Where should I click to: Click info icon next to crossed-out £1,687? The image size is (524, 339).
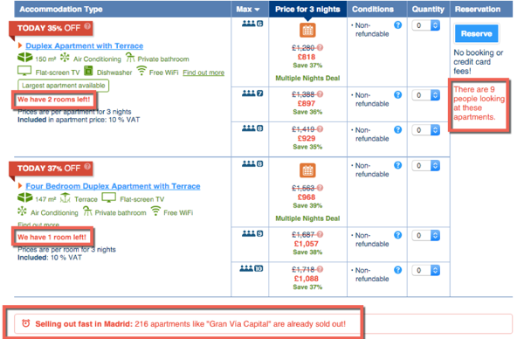321,234
